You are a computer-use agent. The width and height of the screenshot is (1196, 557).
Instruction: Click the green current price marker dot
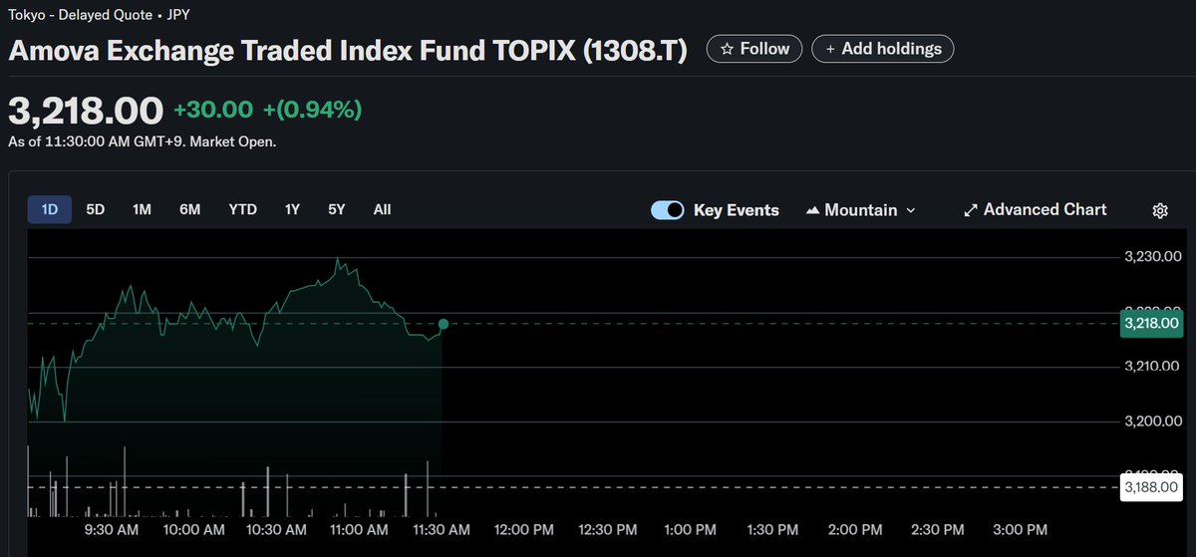(443, 324)
